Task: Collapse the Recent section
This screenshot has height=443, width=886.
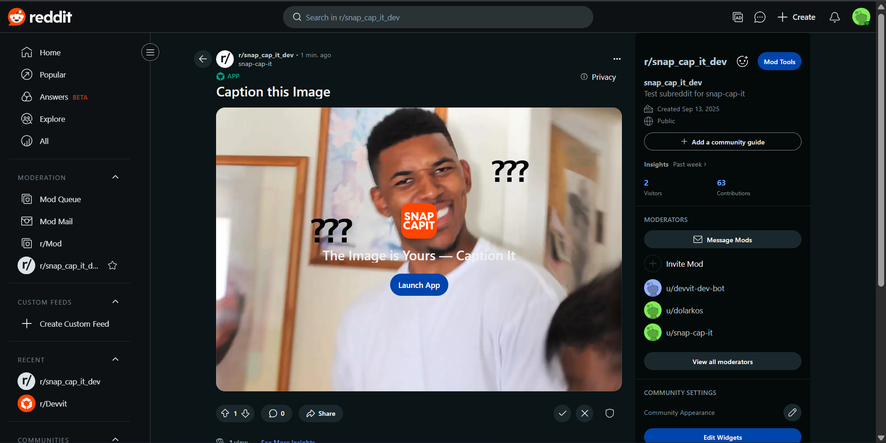Action: (x=115, y=359)
